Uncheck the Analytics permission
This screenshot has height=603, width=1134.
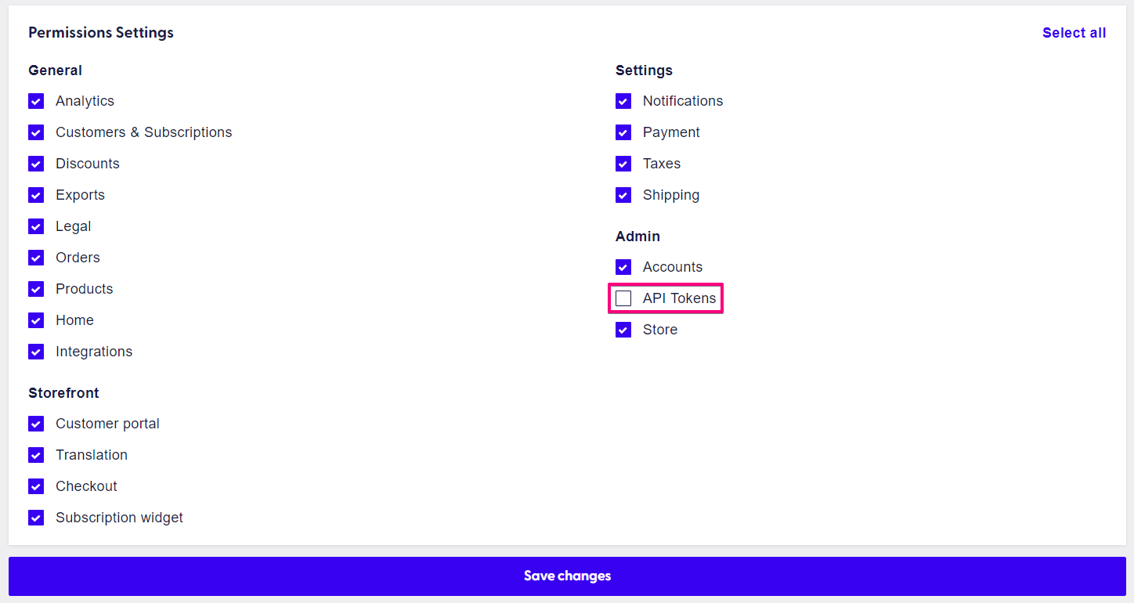(36, 100)
